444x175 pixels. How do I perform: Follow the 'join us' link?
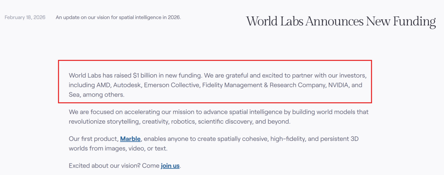pyautogui.click(x=170, y=166)
